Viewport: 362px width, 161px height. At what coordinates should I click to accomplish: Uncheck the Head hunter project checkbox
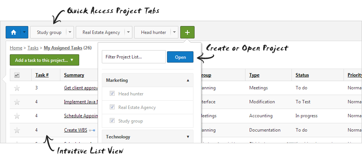coord(112,94)
